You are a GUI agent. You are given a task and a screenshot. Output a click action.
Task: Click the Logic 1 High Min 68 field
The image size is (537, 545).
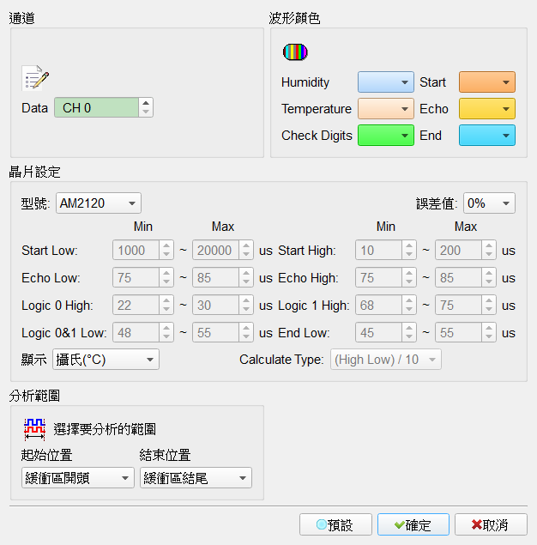(x=378, y=305)
